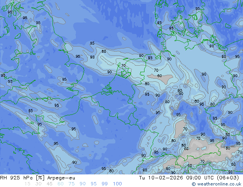Click the light-blue legend value 60 in the bottom scale
The image size is (243, 187).
point(61,184)
